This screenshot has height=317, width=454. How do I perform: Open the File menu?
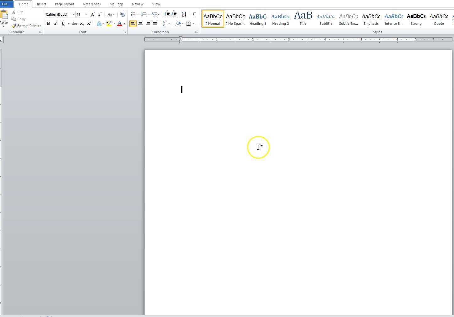[5, 4]
